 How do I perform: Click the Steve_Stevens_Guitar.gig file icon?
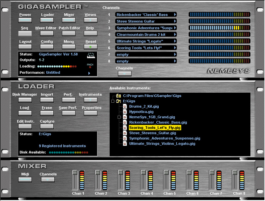pyautogui.click(x=125, y=133)
